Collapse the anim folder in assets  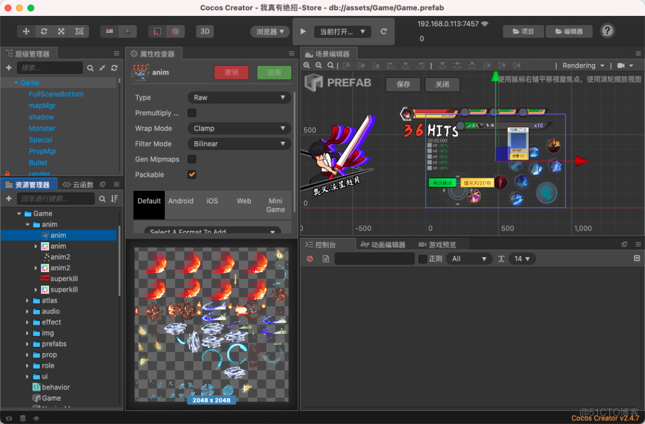pos(27,225)
